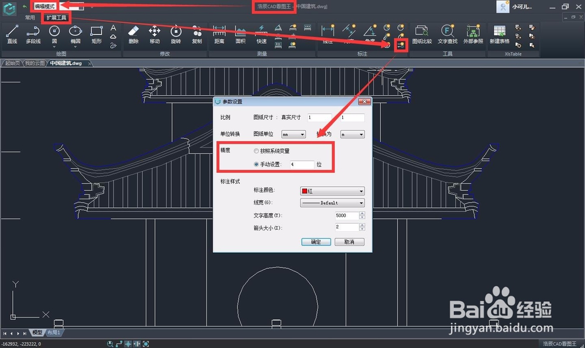Measure with the 距离 distance tool
Screen dimensions: 585x348
pos(219,34)
